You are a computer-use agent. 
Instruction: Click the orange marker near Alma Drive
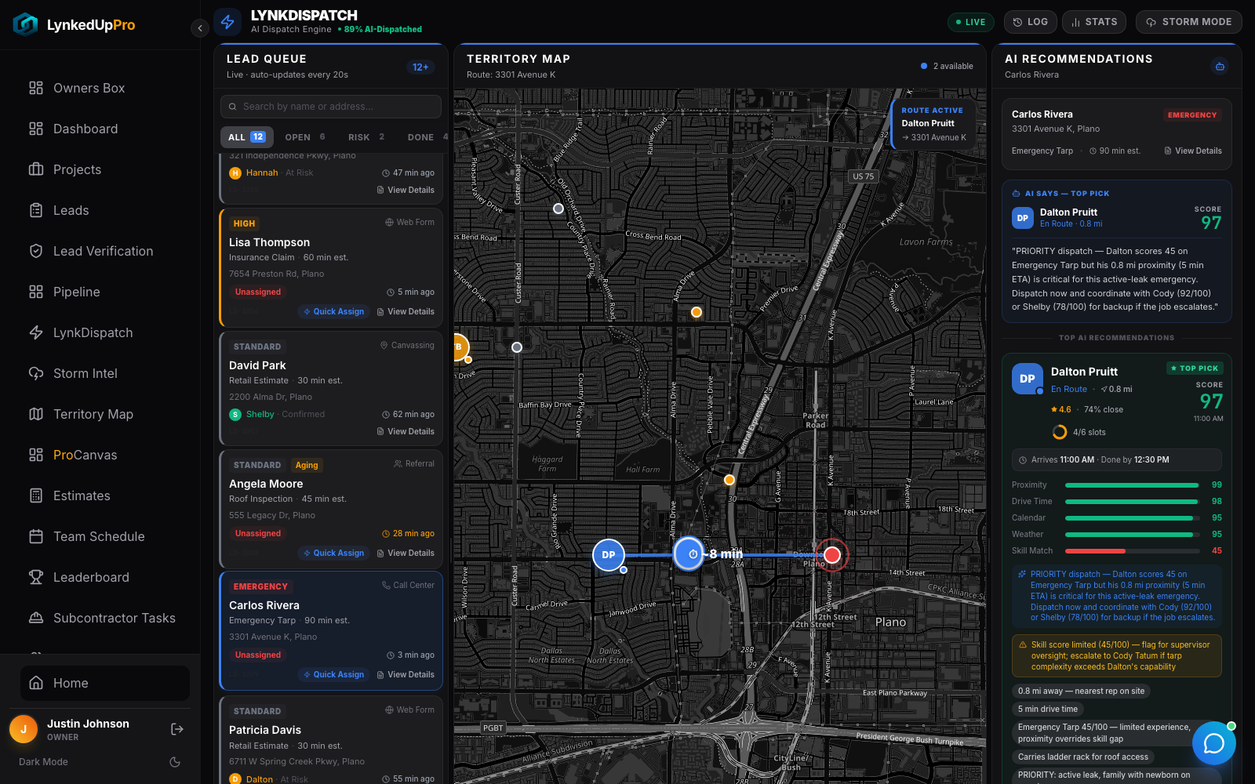(697, 312)
